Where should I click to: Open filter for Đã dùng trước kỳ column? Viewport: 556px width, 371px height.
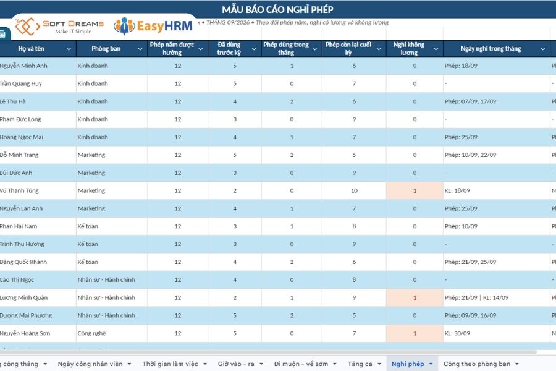[x=255, y=49]
